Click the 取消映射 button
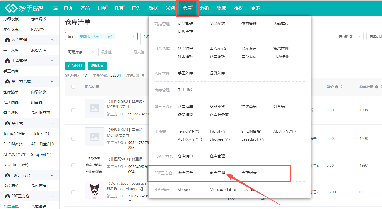Screen dimensions: 382x209 click(97, 66)
